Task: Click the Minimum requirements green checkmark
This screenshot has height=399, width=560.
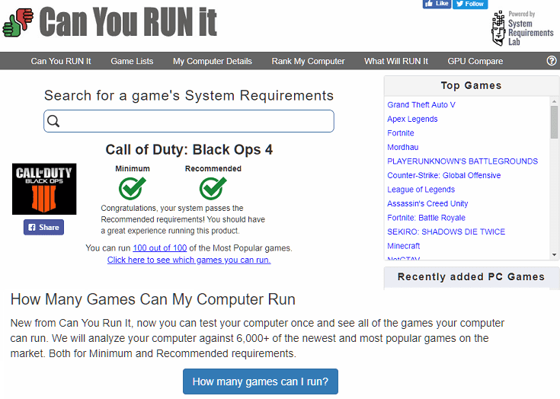Action: click(x=132, y=188)
